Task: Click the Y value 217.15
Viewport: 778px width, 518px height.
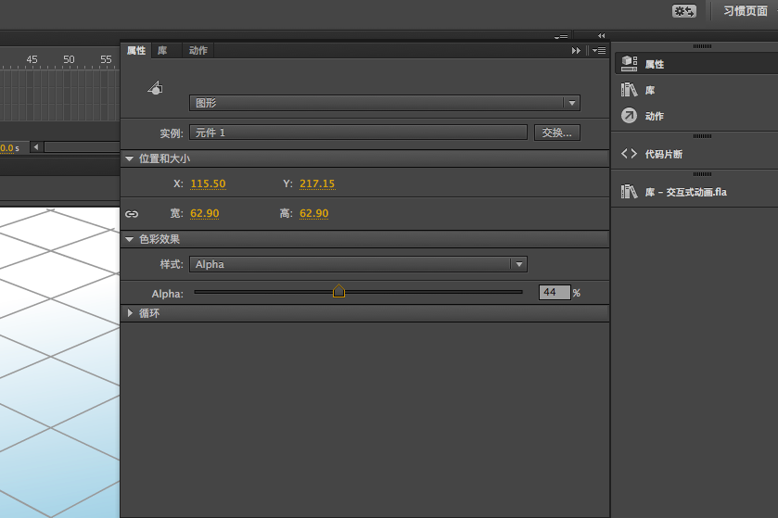Action: click(317, 183)
